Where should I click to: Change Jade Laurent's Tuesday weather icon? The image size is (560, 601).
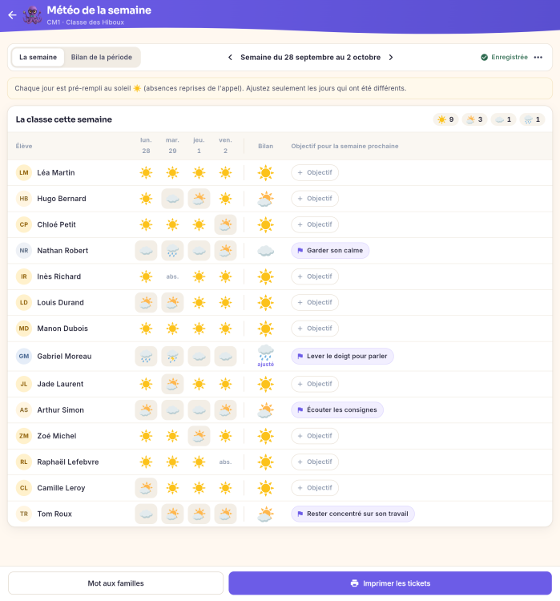tap(172, 384)
